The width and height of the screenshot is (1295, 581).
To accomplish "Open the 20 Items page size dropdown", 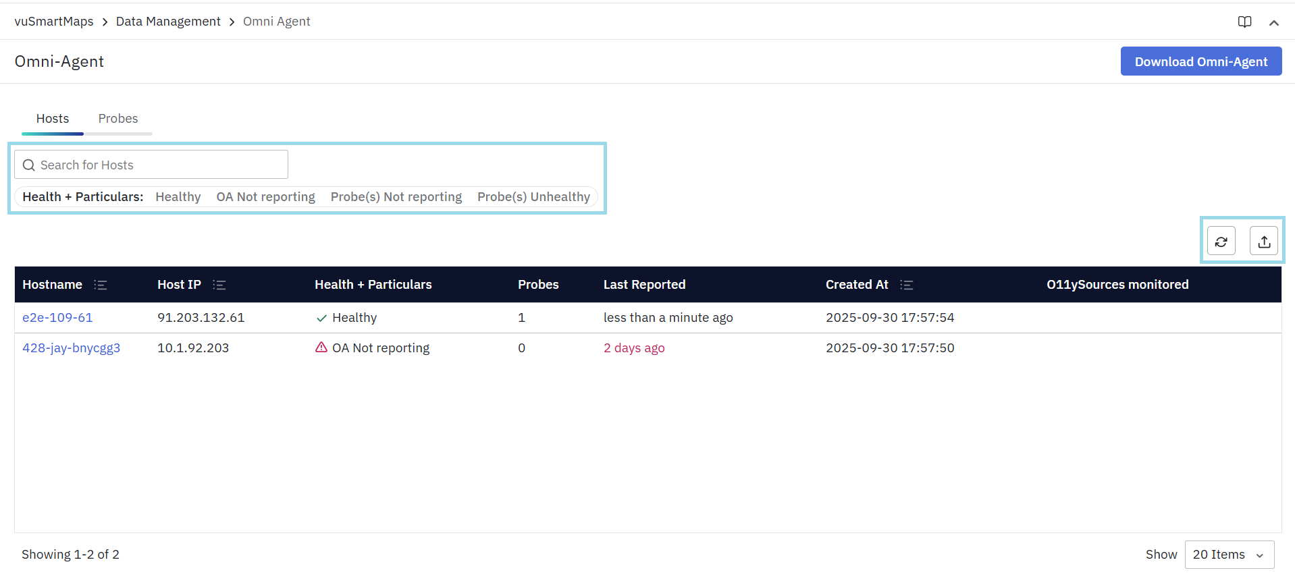I will 1229,555.
